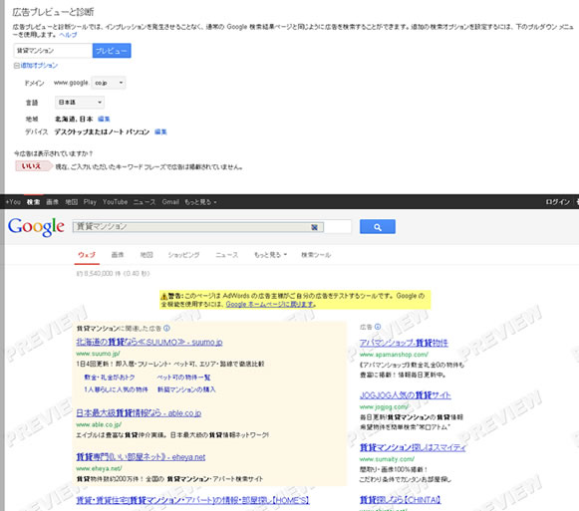Open the 敷金・礼金がおトク sitelink
The height and width of the screenshot is (511, 579).
110,378
